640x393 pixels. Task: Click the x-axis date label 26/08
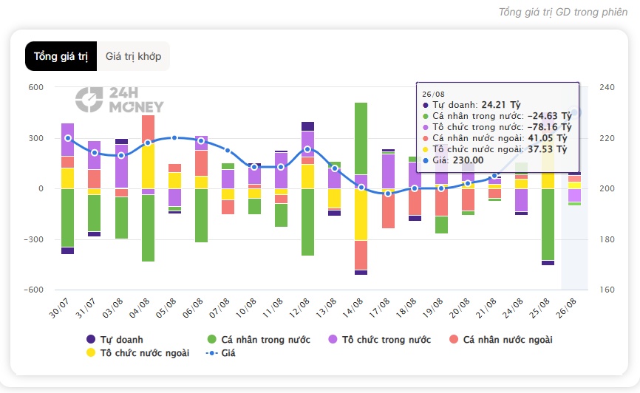(566, 308)
